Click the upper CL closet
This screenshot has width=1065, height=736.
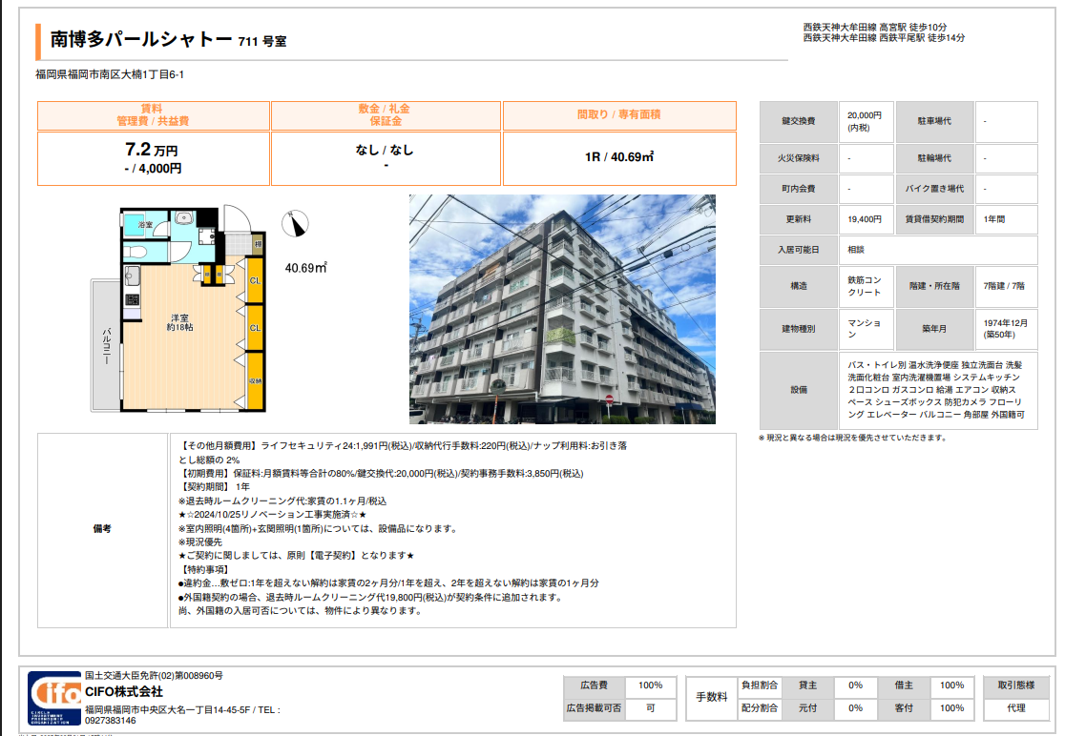click(x=255, y=281)
